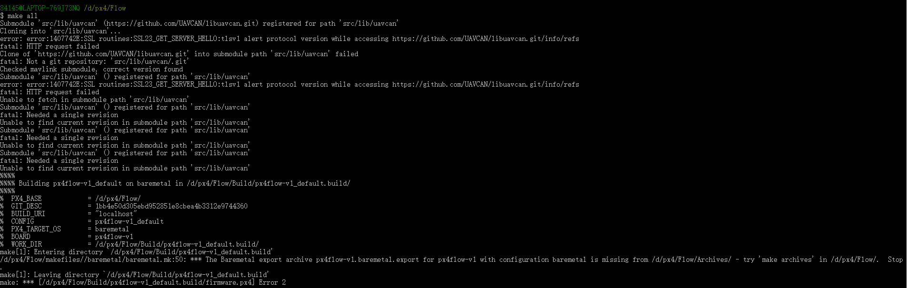The image size is (907, 288).
Task: Click the 'Cloning into' line
Action: 60,31
